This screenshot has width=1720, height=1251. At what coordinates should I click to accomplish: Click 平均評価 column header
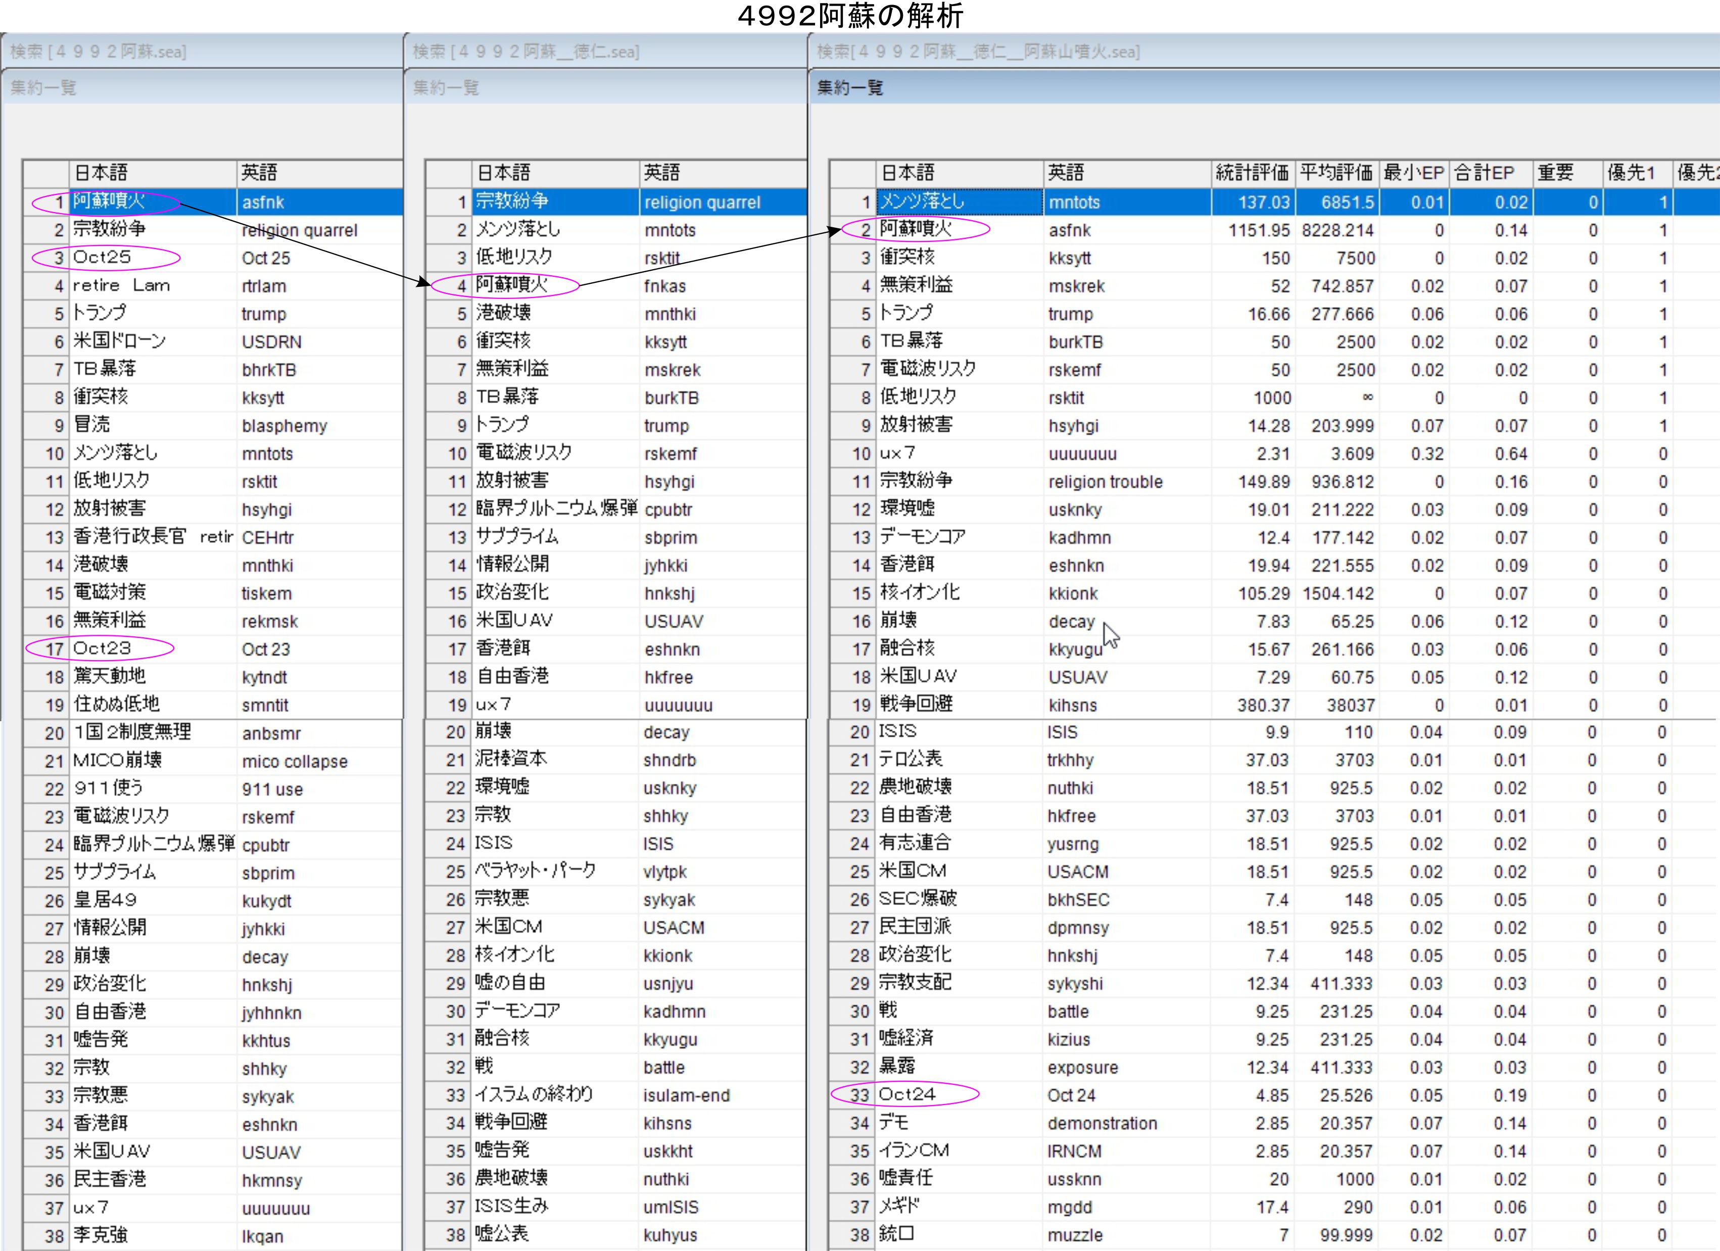coord(1335,173)
